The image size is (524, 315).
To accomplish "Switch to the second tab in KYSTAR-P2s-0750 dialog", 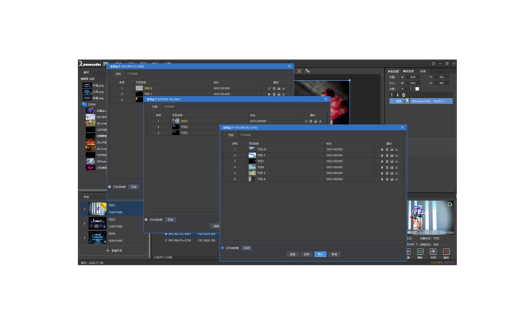I will pos(247,134).
